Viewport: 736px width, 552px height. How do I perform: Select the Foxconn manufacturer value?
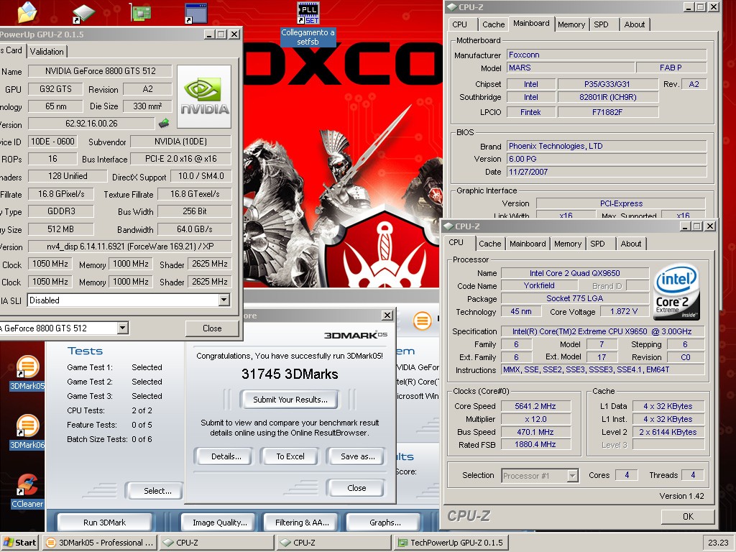point(607,55)
